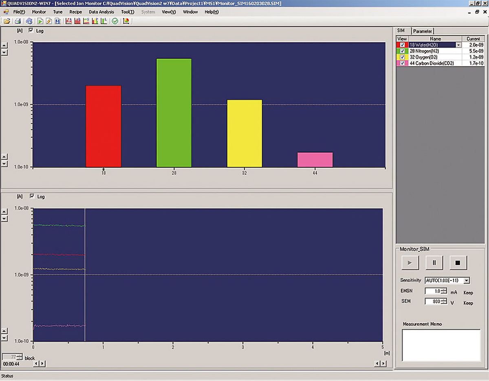The height and width of the screenshot is (381, 489).
Task: Open the Sensitivity AUTO dropdown
Action: coord(467,280)
